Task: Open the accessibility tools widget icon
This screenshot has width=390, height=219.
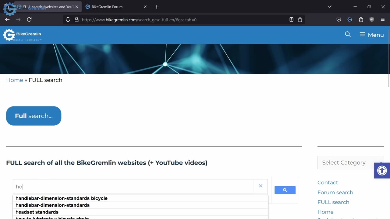Action: point(382,171)
